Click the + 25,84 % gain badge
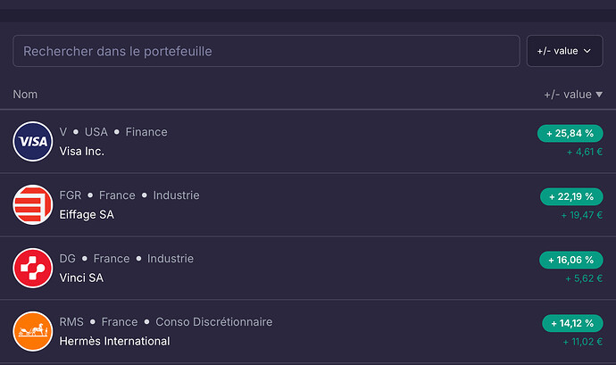 tap(570, 133)
